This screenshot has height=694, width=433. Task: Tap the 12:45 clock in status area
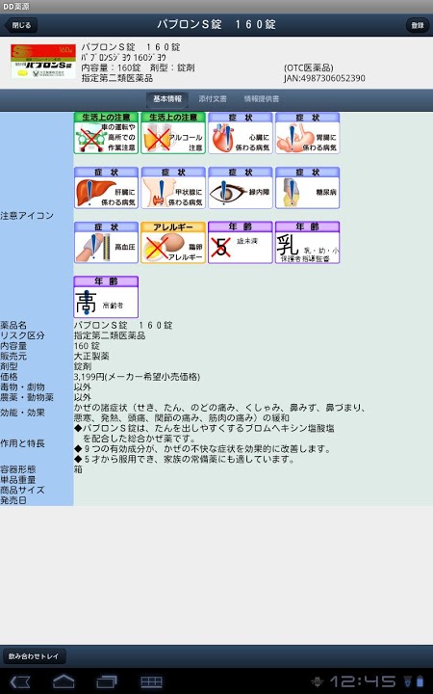pyautogui.click(x=363, y=681)
